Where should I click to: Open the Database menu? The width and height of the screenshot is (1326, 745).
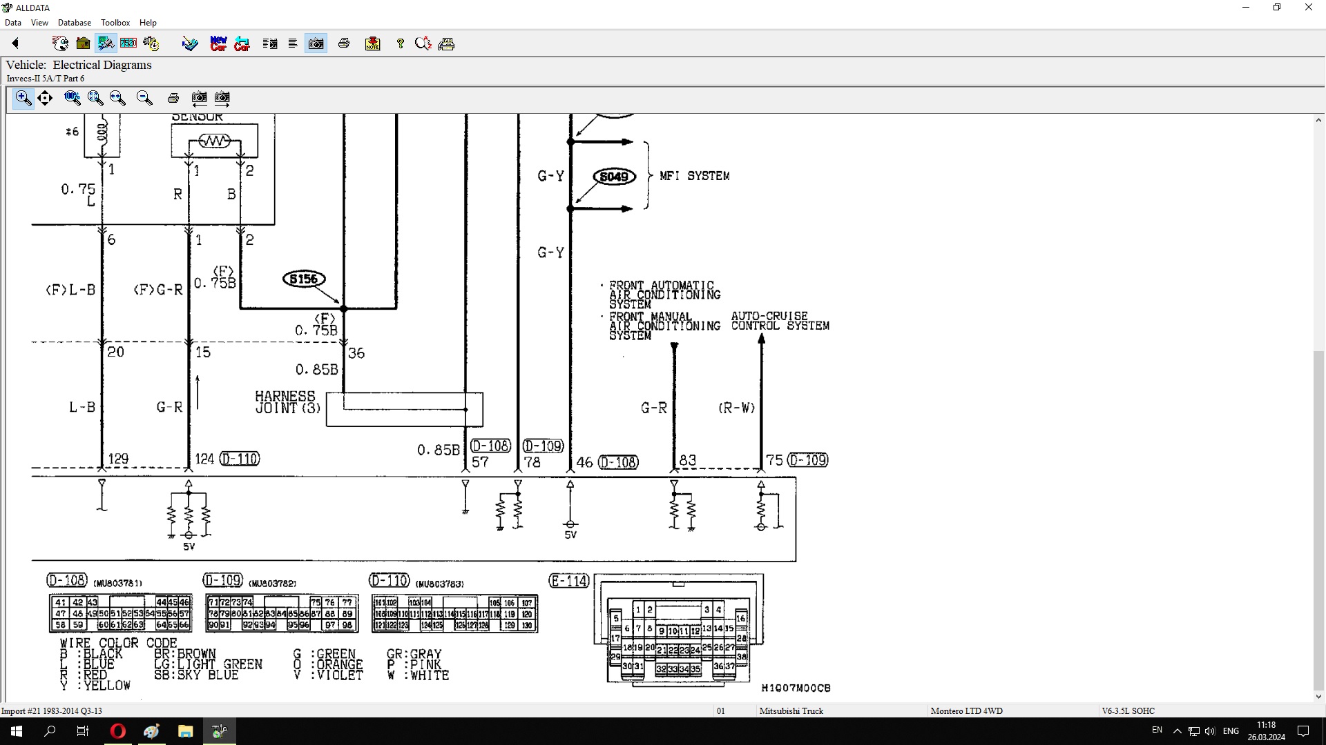click(74, 23)
